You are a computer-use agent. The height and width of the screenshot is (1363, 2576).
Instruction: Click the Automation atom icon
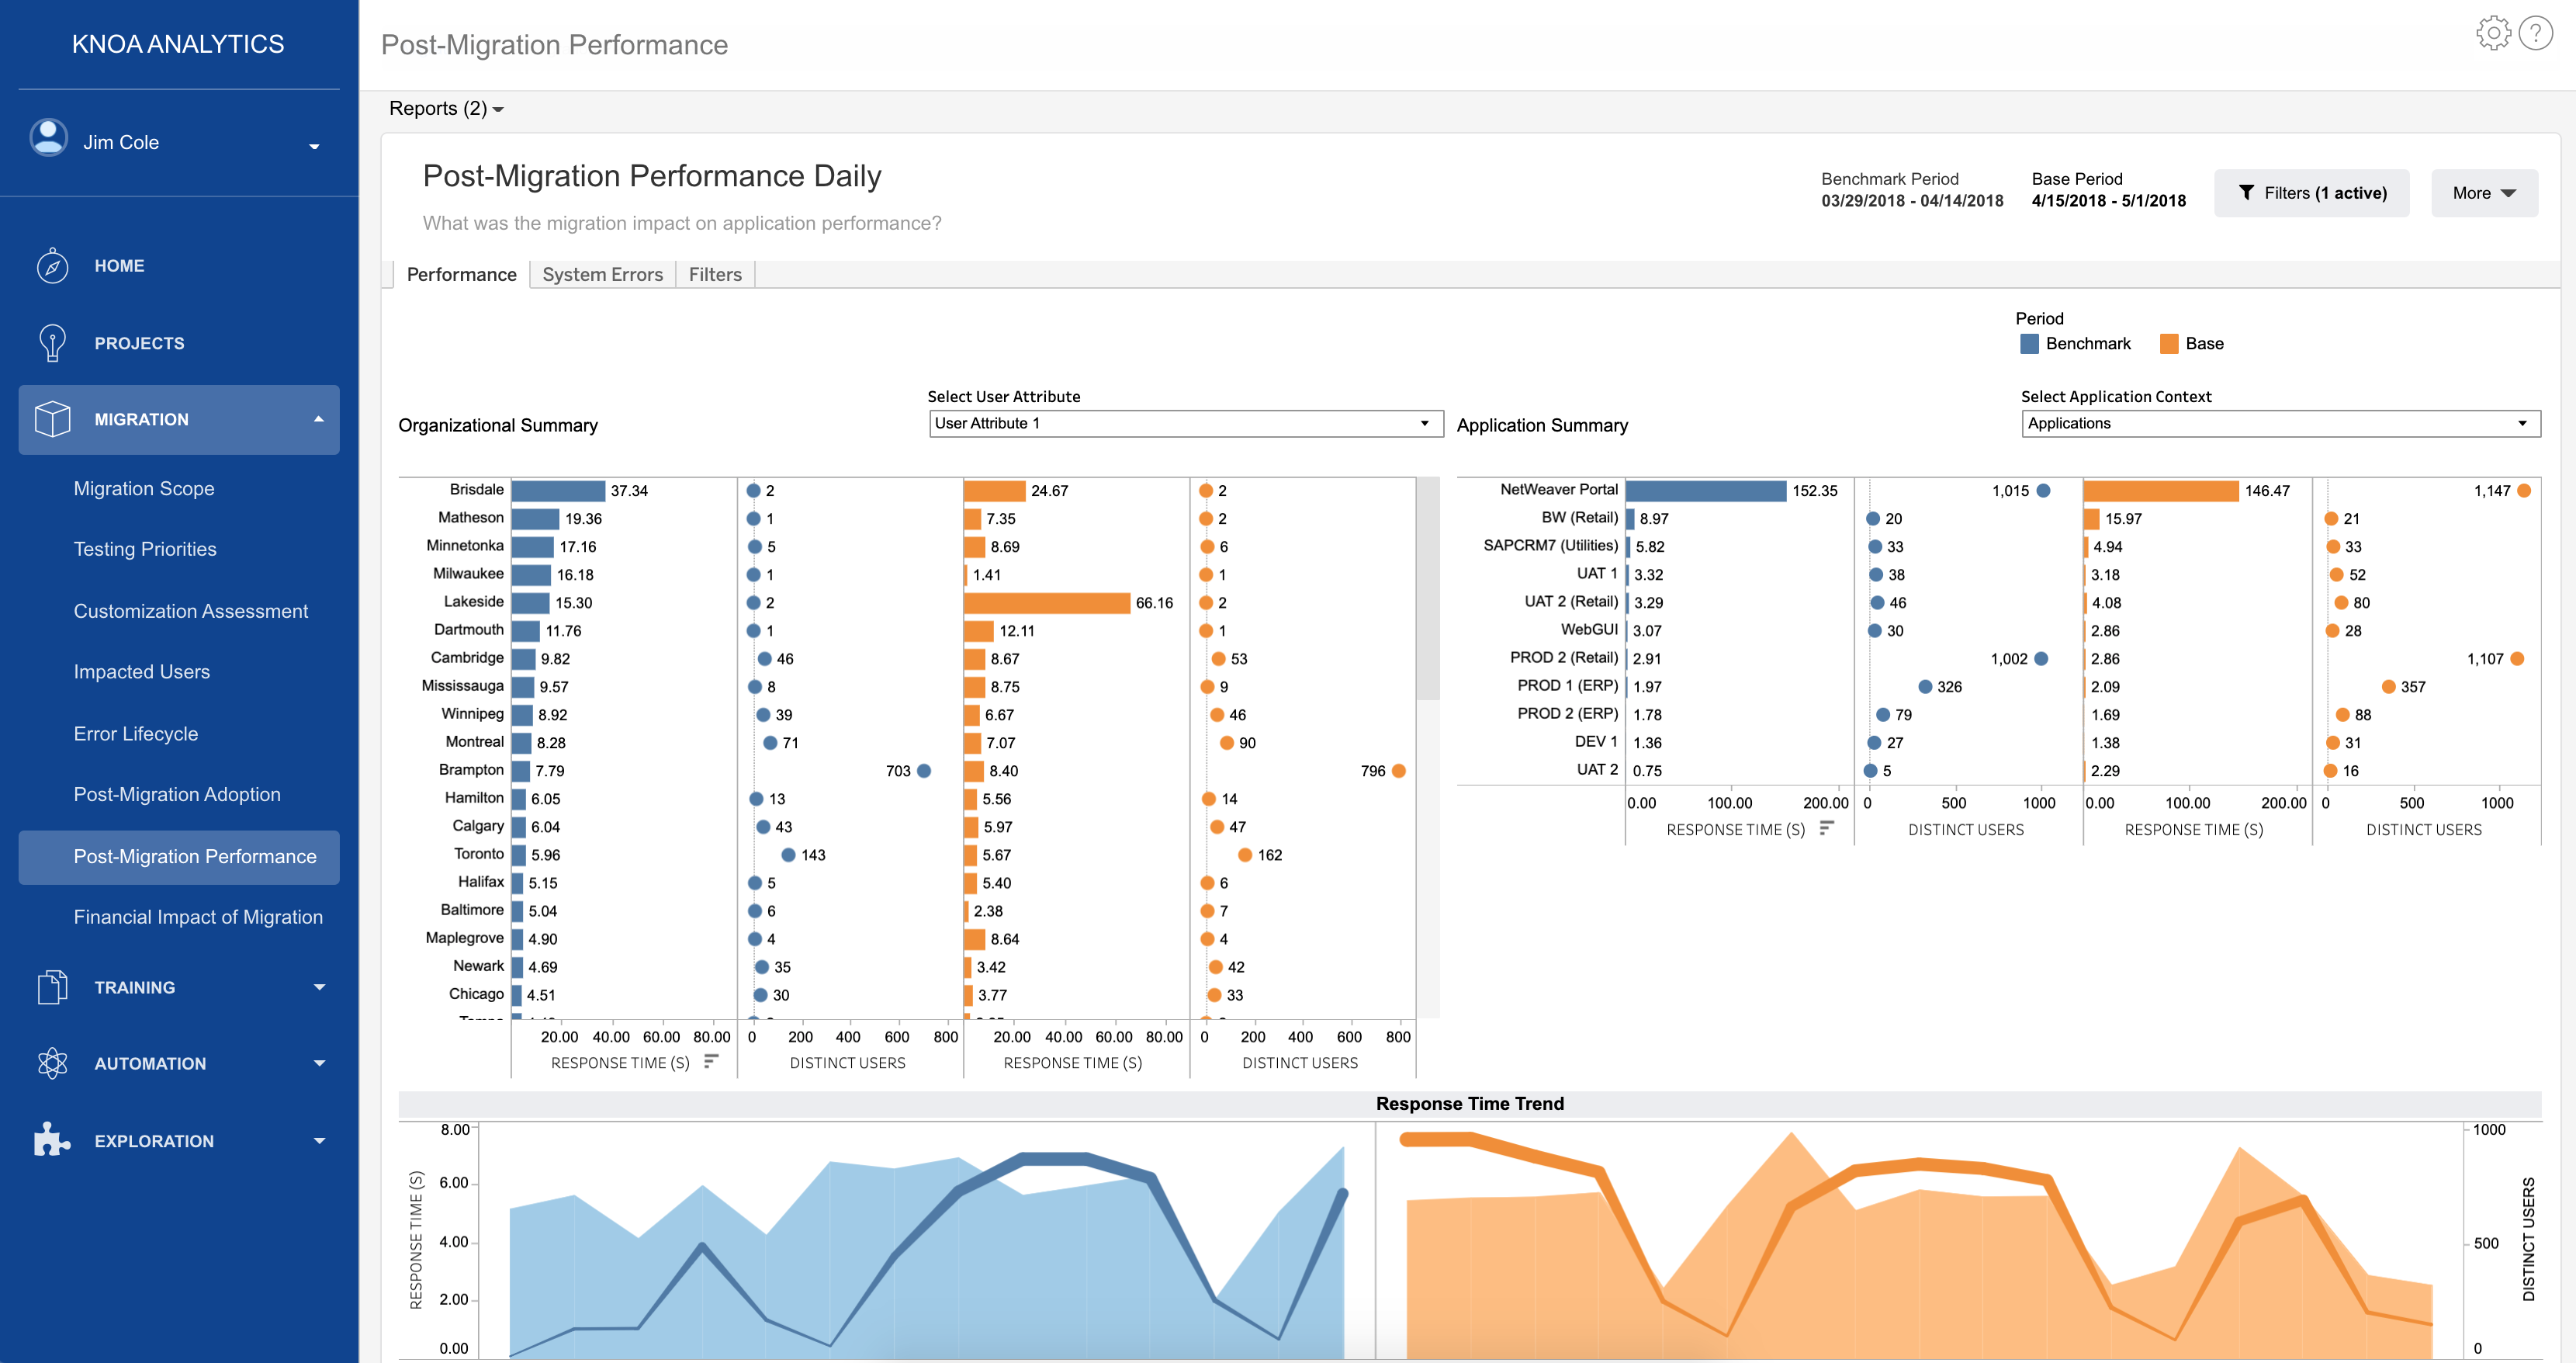[x=52, y=1063]
